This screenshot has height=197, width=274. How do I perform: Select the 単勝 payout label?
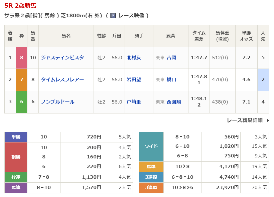click(x=16, y=137)
